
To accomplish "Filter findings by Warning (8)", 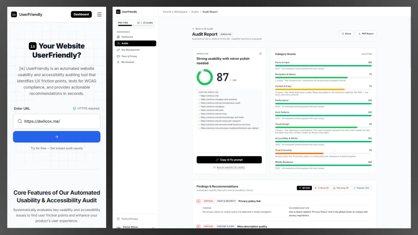I will pos(341,188).
